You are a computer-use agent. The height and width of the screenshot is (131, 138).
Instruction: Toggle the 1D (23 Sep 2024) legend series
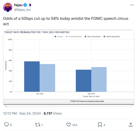click(74, 37)
